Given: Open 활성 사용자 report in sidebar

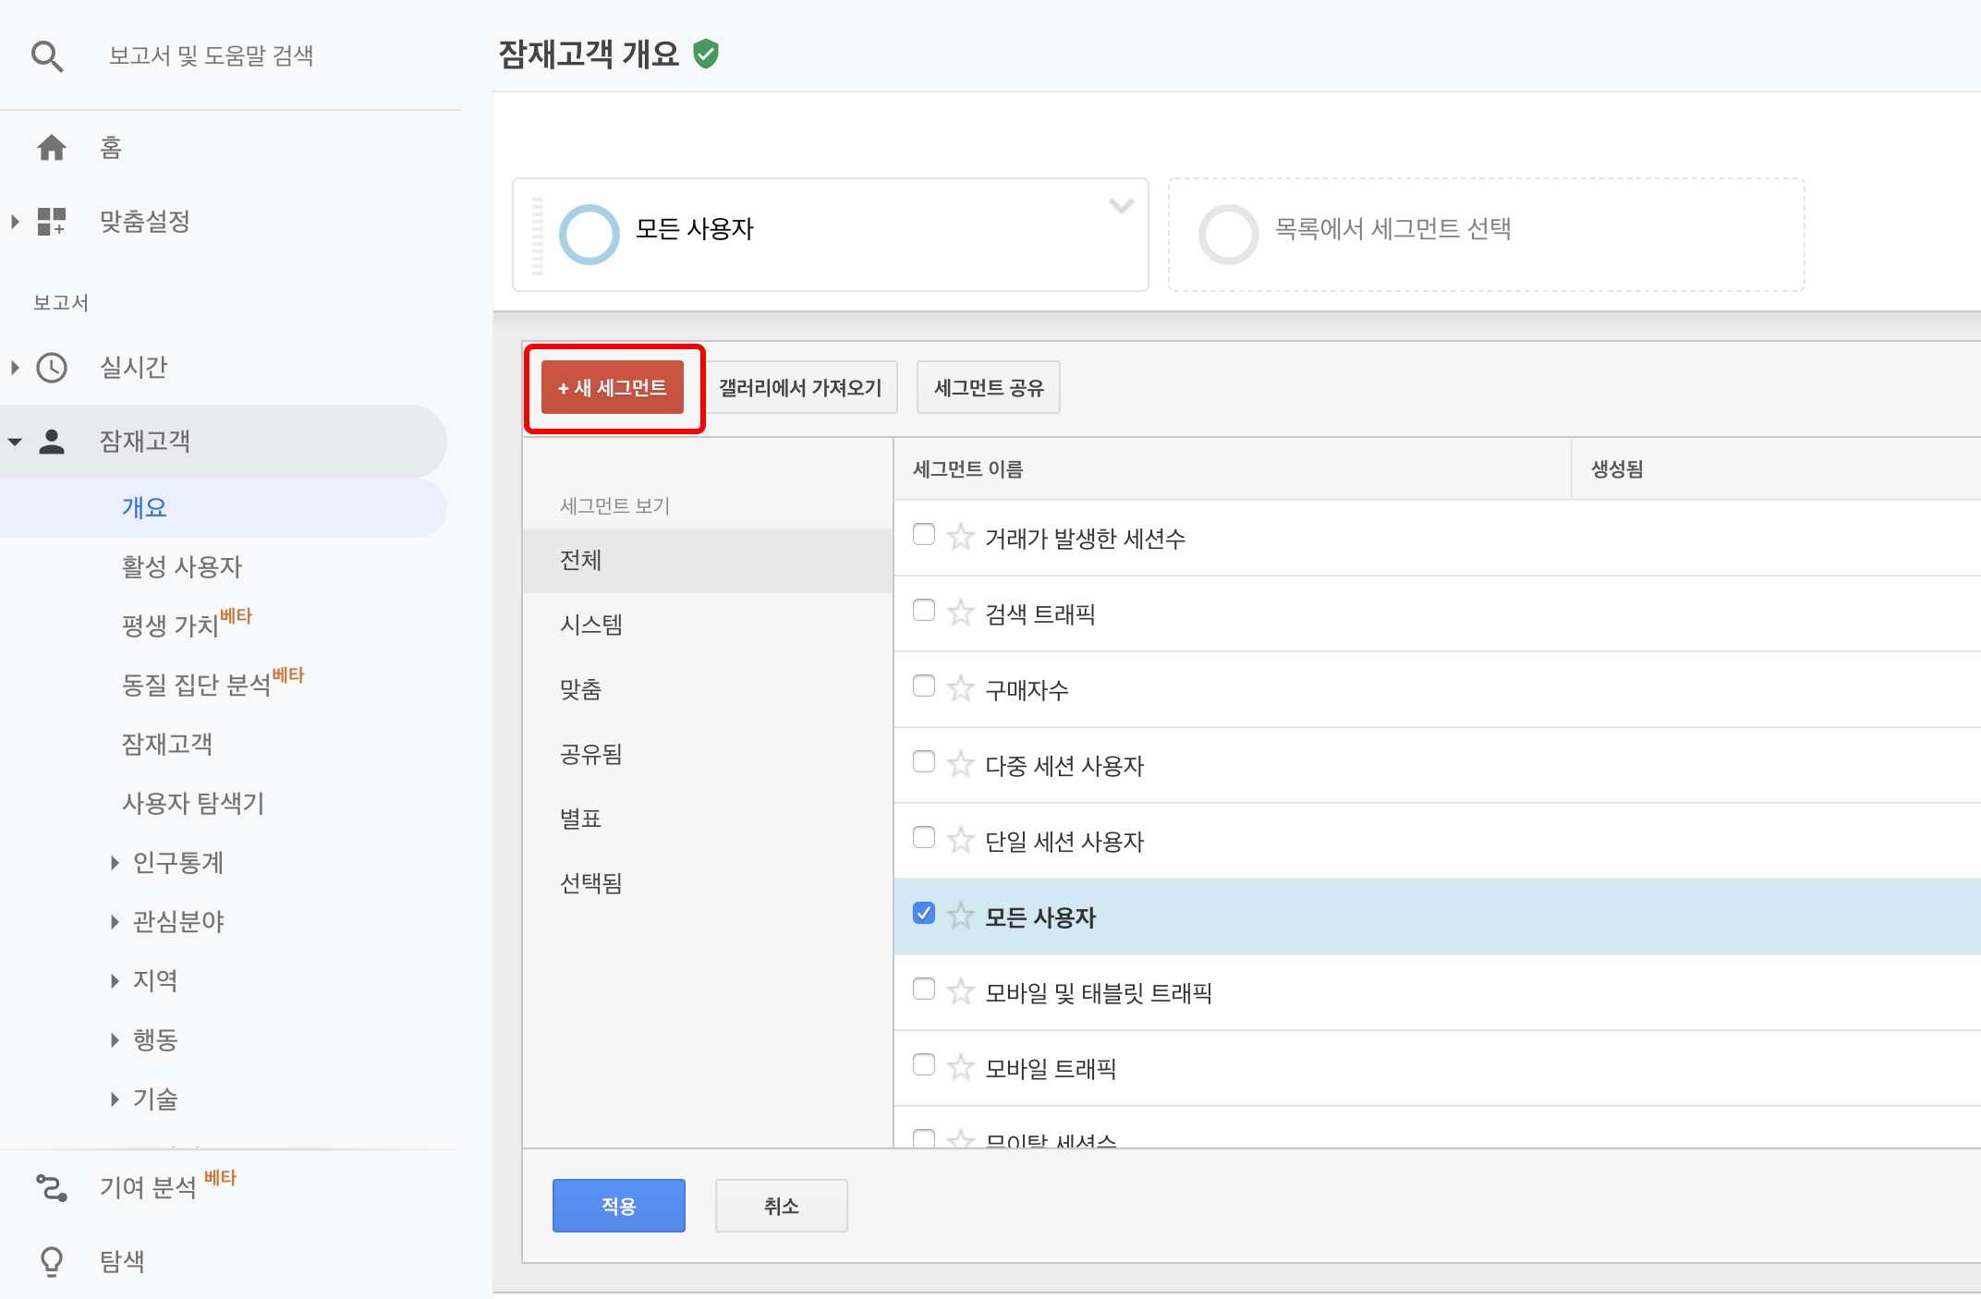Looking at the screenshot, I should point(182,566).
